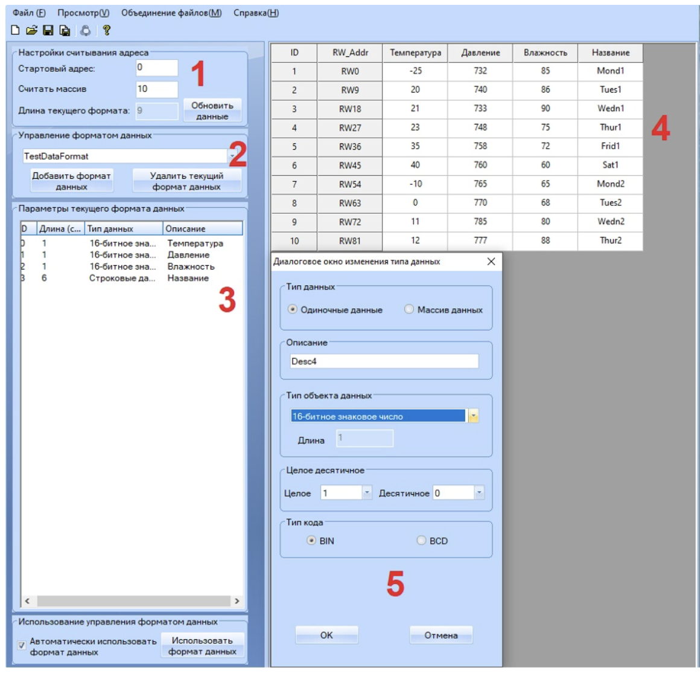Open the Десятичное dropdown
This screenshot has width=700, height=673.
pyautogui.click(x=479, y=492)
